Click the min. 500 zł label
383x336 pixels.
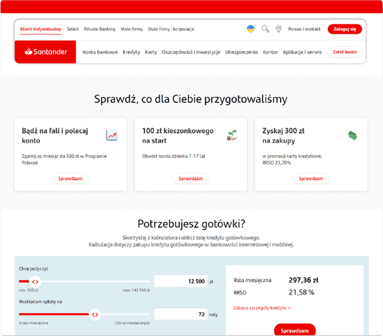(x=28, y=290)
